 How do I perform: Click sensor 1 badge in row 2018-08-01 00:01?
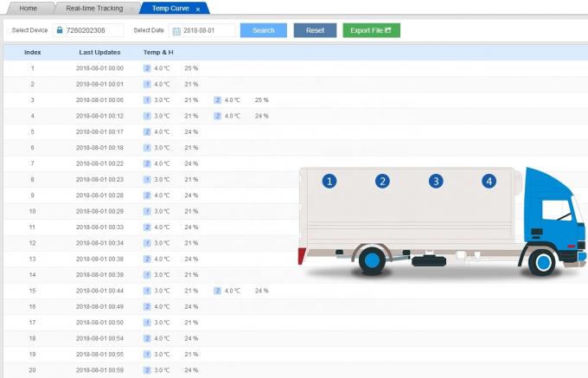click(x=147, y=84)
